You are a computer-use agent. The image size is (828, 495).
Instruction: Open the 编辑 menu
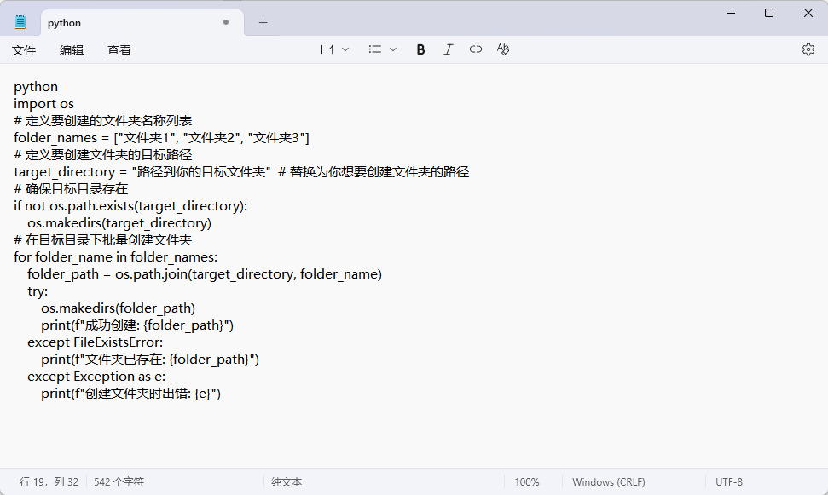pos(72,50)
